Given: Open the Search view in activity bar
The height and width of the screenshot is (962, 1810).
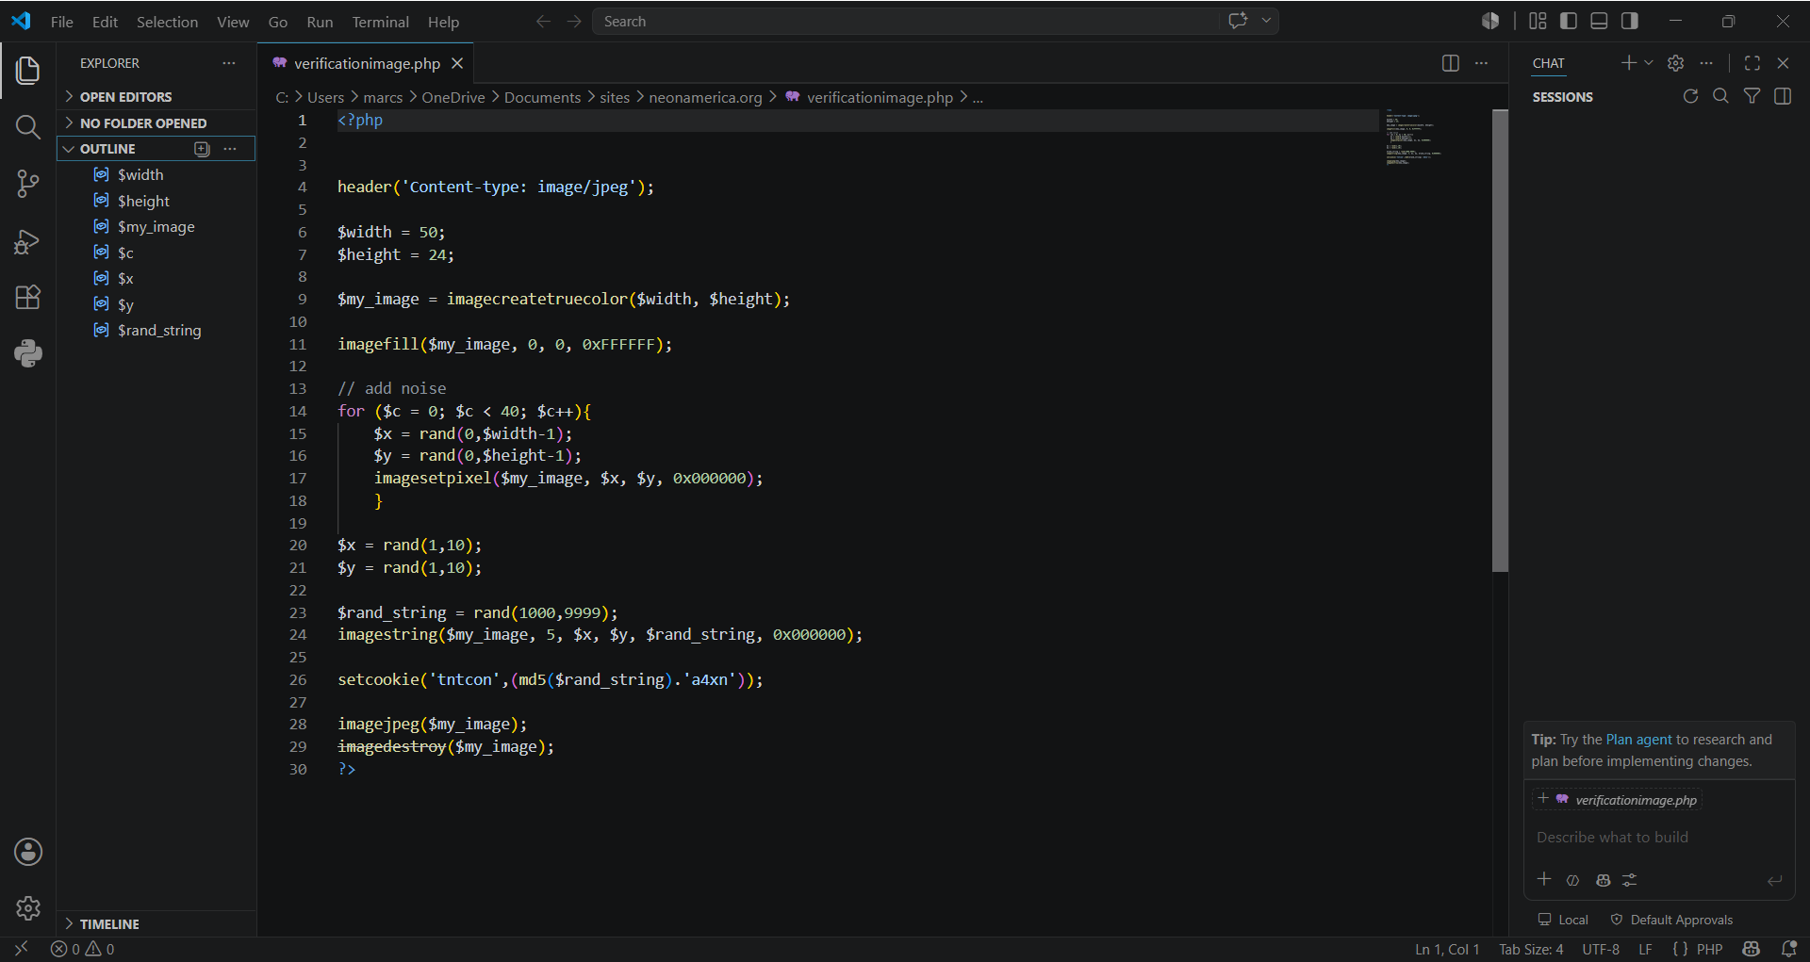Looking at the screenshot, I should (x=28, y=127).
